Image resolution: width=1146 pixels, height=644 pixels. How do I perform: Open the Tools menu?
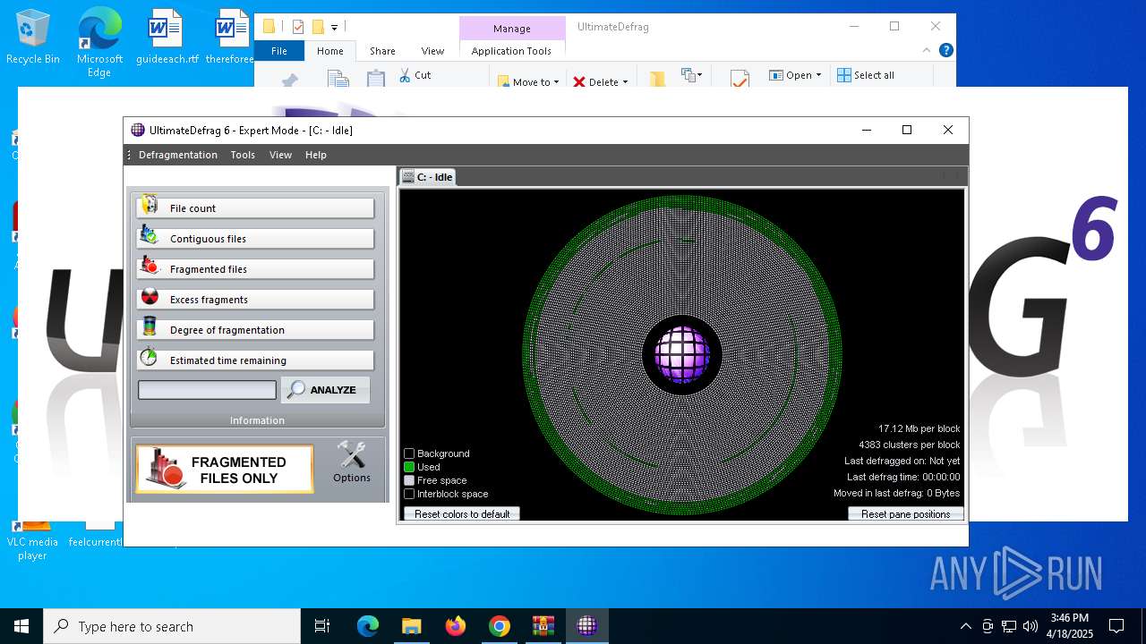coord(243,155)
